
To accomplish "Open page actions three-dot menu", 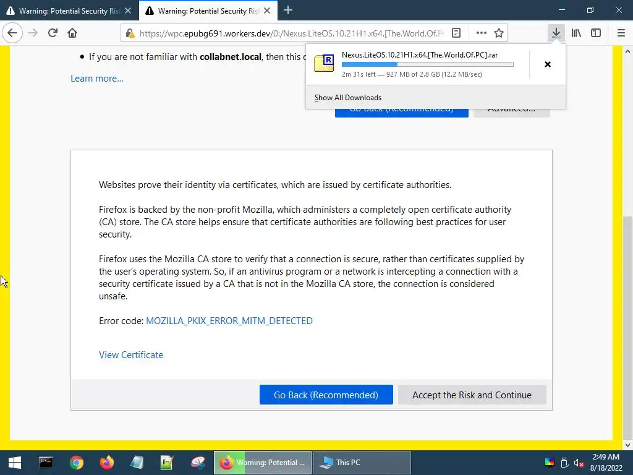I will [481, 33].
